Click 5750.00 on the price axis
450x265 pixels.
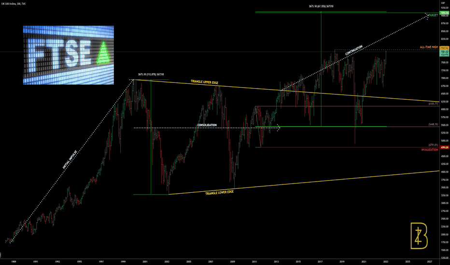(x=445, y=117)
